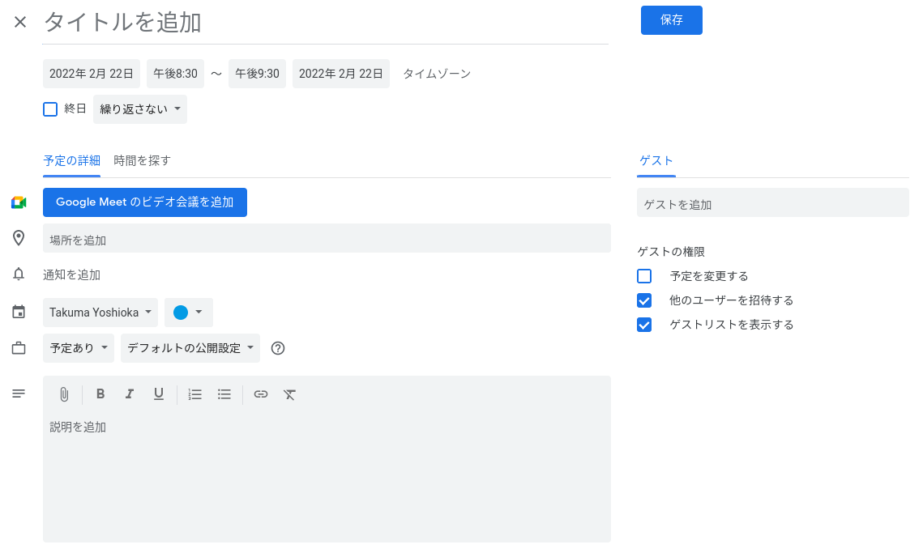The height and width of the screenshot is (553, 923).
Task: Click the タイムゾーン link
Action: point(437,74)
